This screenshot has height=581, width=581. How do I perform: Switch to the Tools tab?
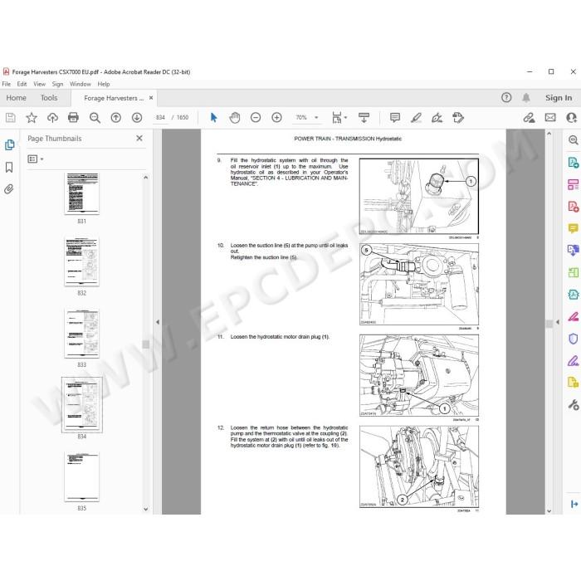pos(49,98)
